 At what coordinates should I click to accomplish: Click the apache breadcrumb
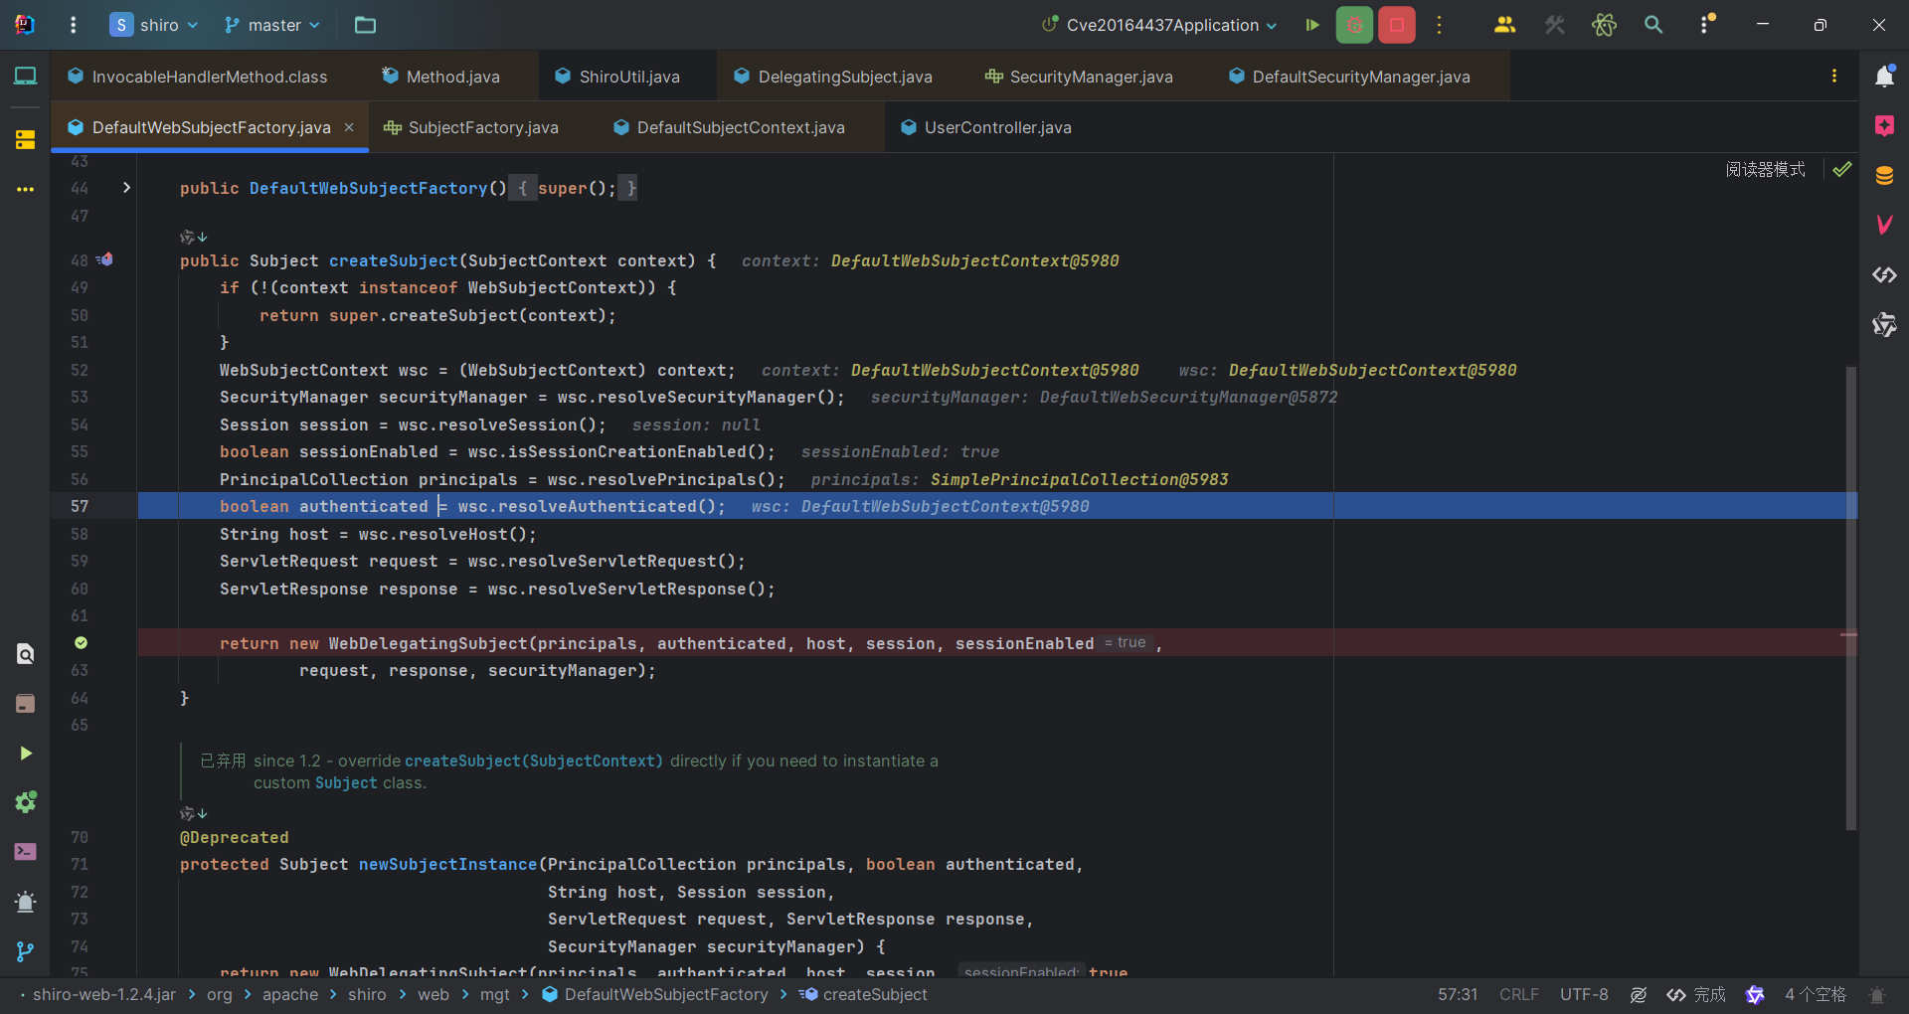(290, 995)
